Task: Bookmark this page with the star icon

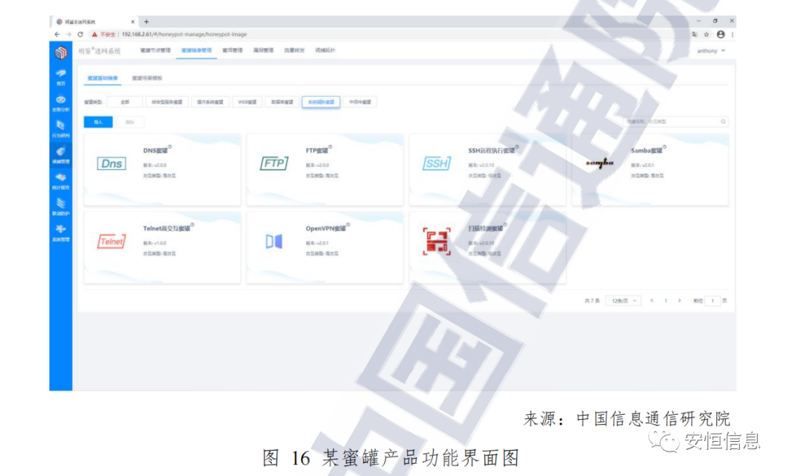Action: (x=706, y=34)
